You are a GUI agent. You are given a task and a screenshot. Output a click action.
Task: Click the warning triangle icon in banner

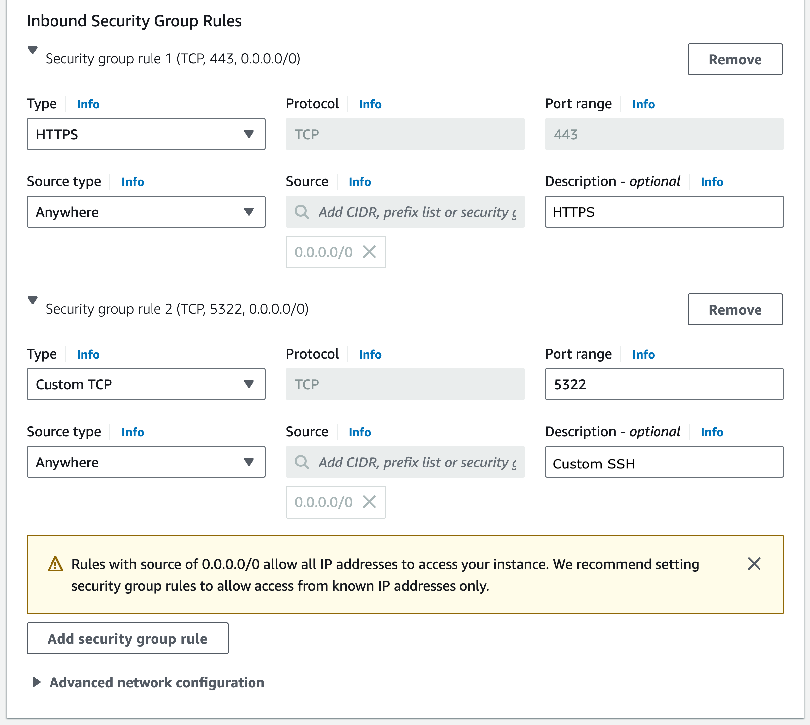pyautogui.click(x=55, y=564)
